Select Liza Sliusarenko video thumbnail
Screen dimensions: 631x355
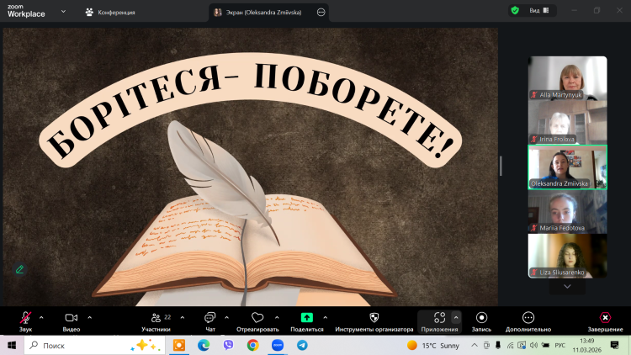(x=567, y=256)
